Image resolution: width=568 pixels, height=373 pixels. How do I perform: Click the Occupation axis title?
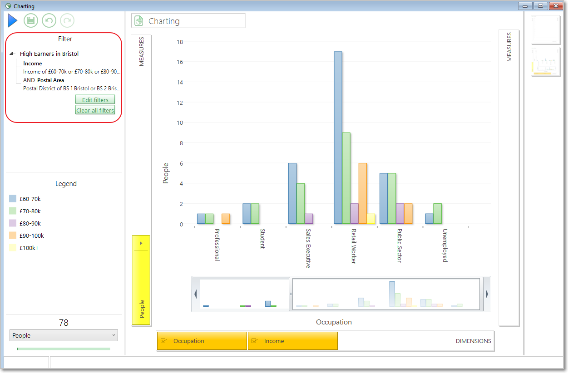334,322
